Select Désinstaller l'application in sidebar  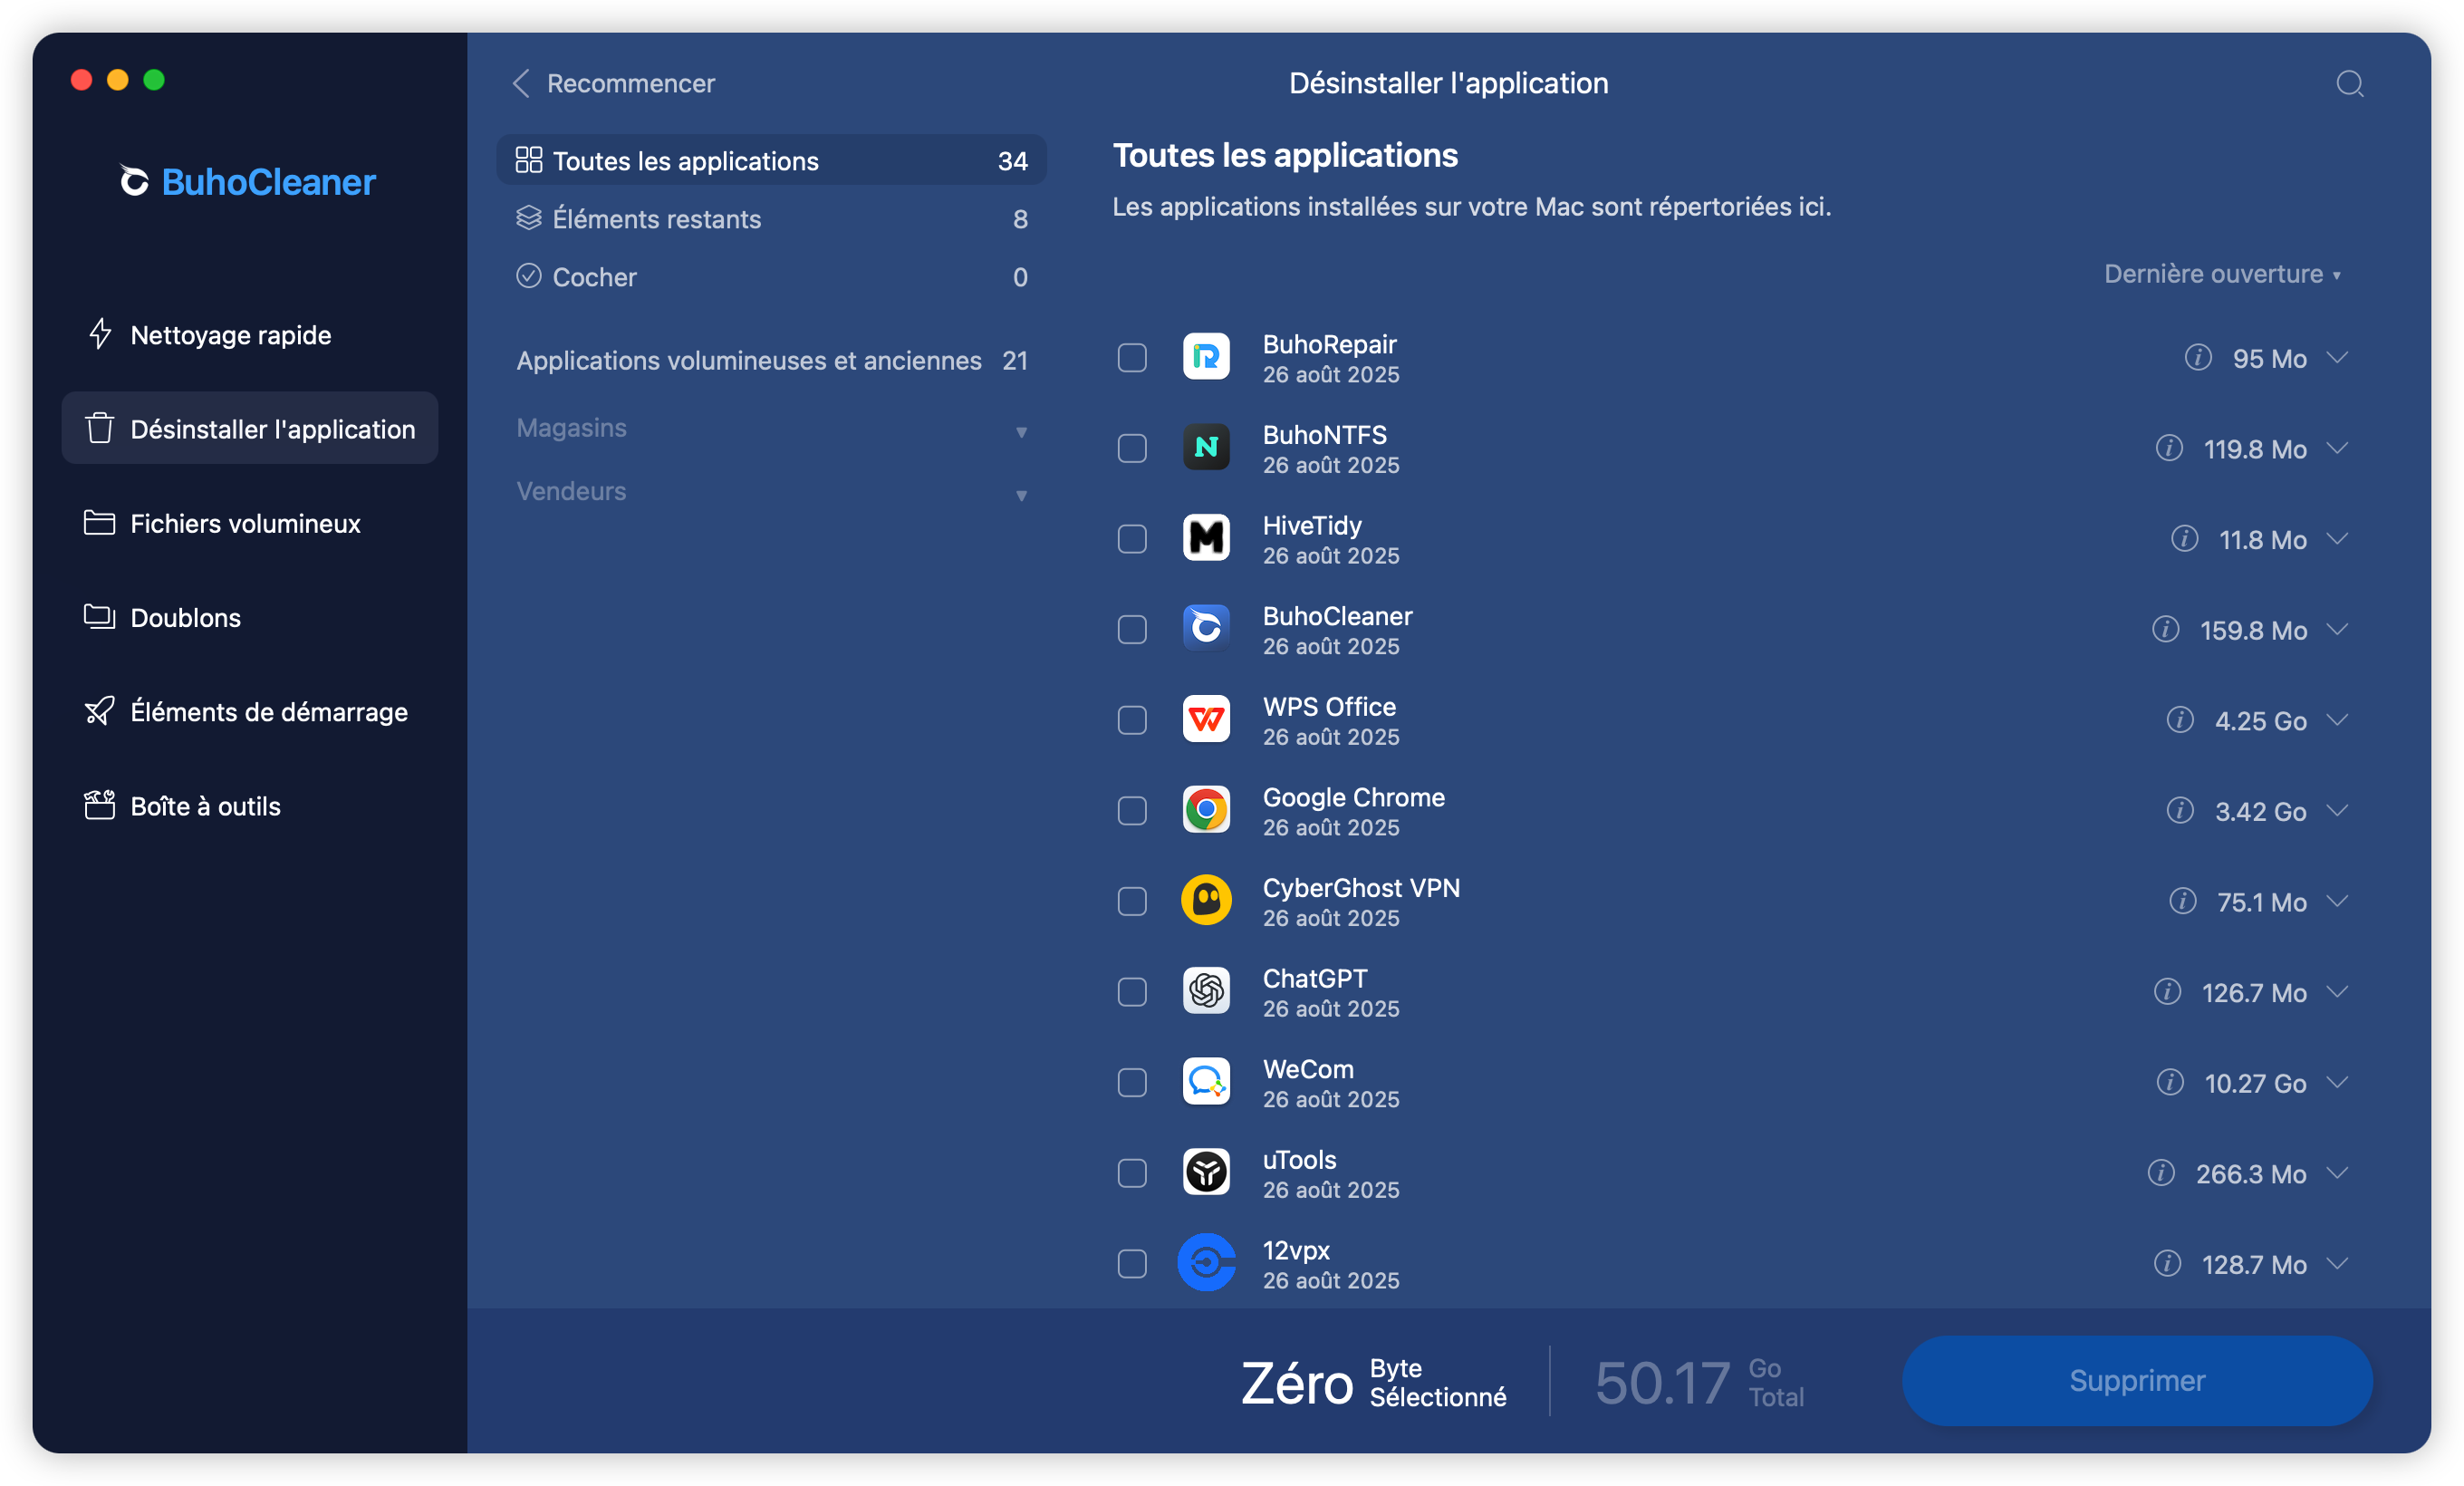(250, 428)
